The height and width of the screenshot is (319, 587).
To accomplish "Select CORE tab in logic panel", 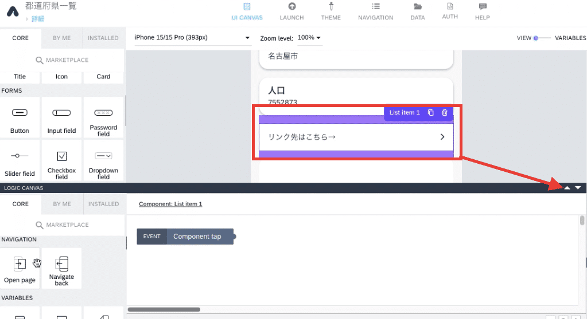I will (x=21, y=204).
